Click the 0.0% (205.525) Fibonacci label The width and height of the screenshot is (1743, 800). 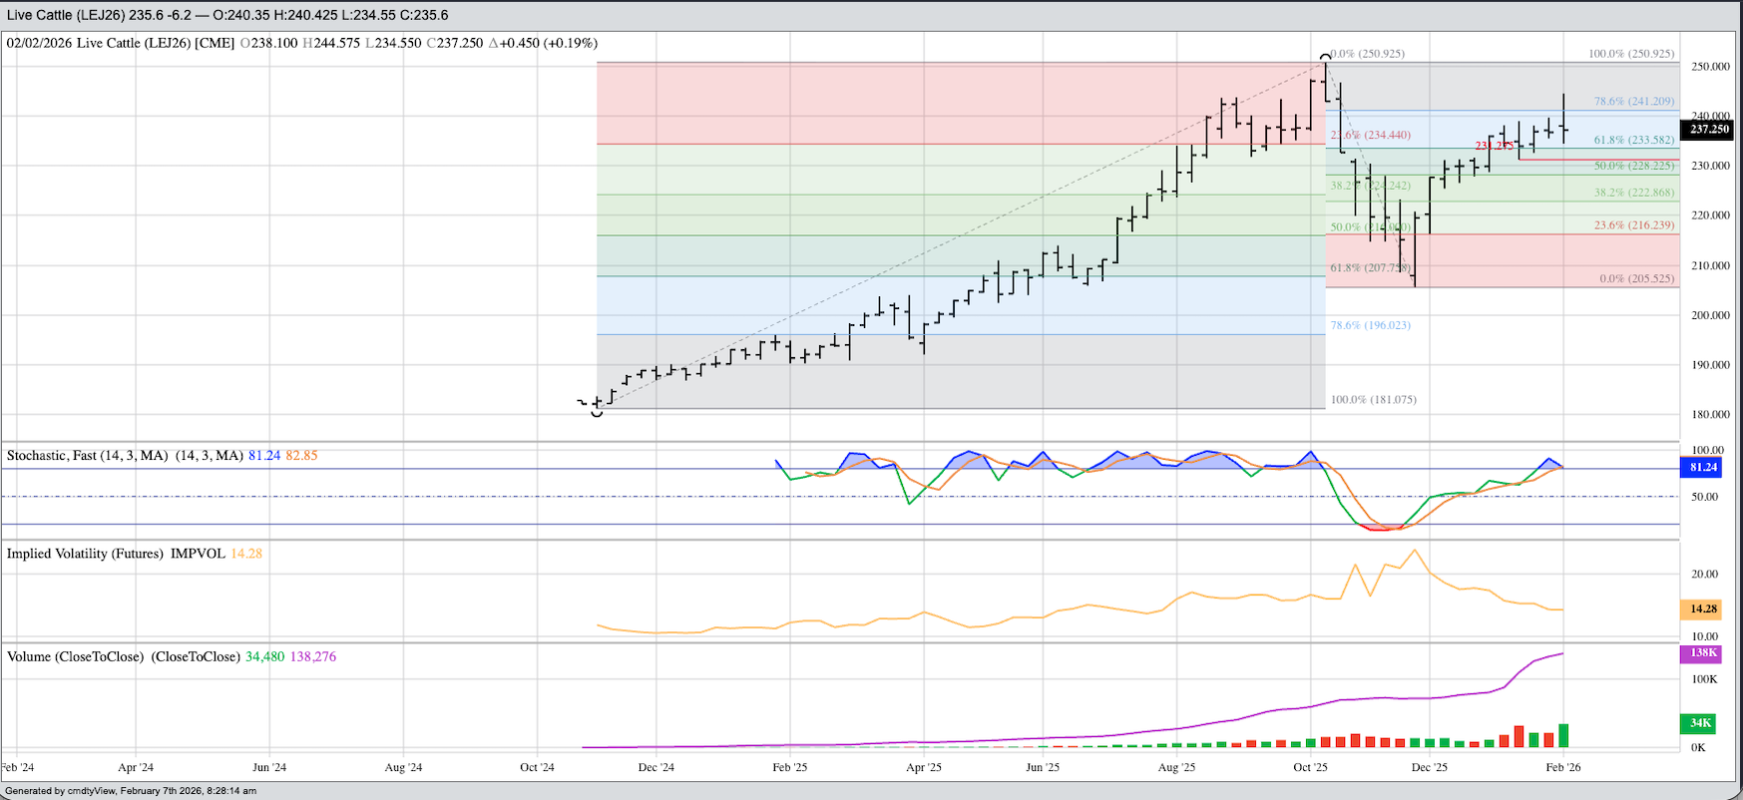[x=1636, y=279]
